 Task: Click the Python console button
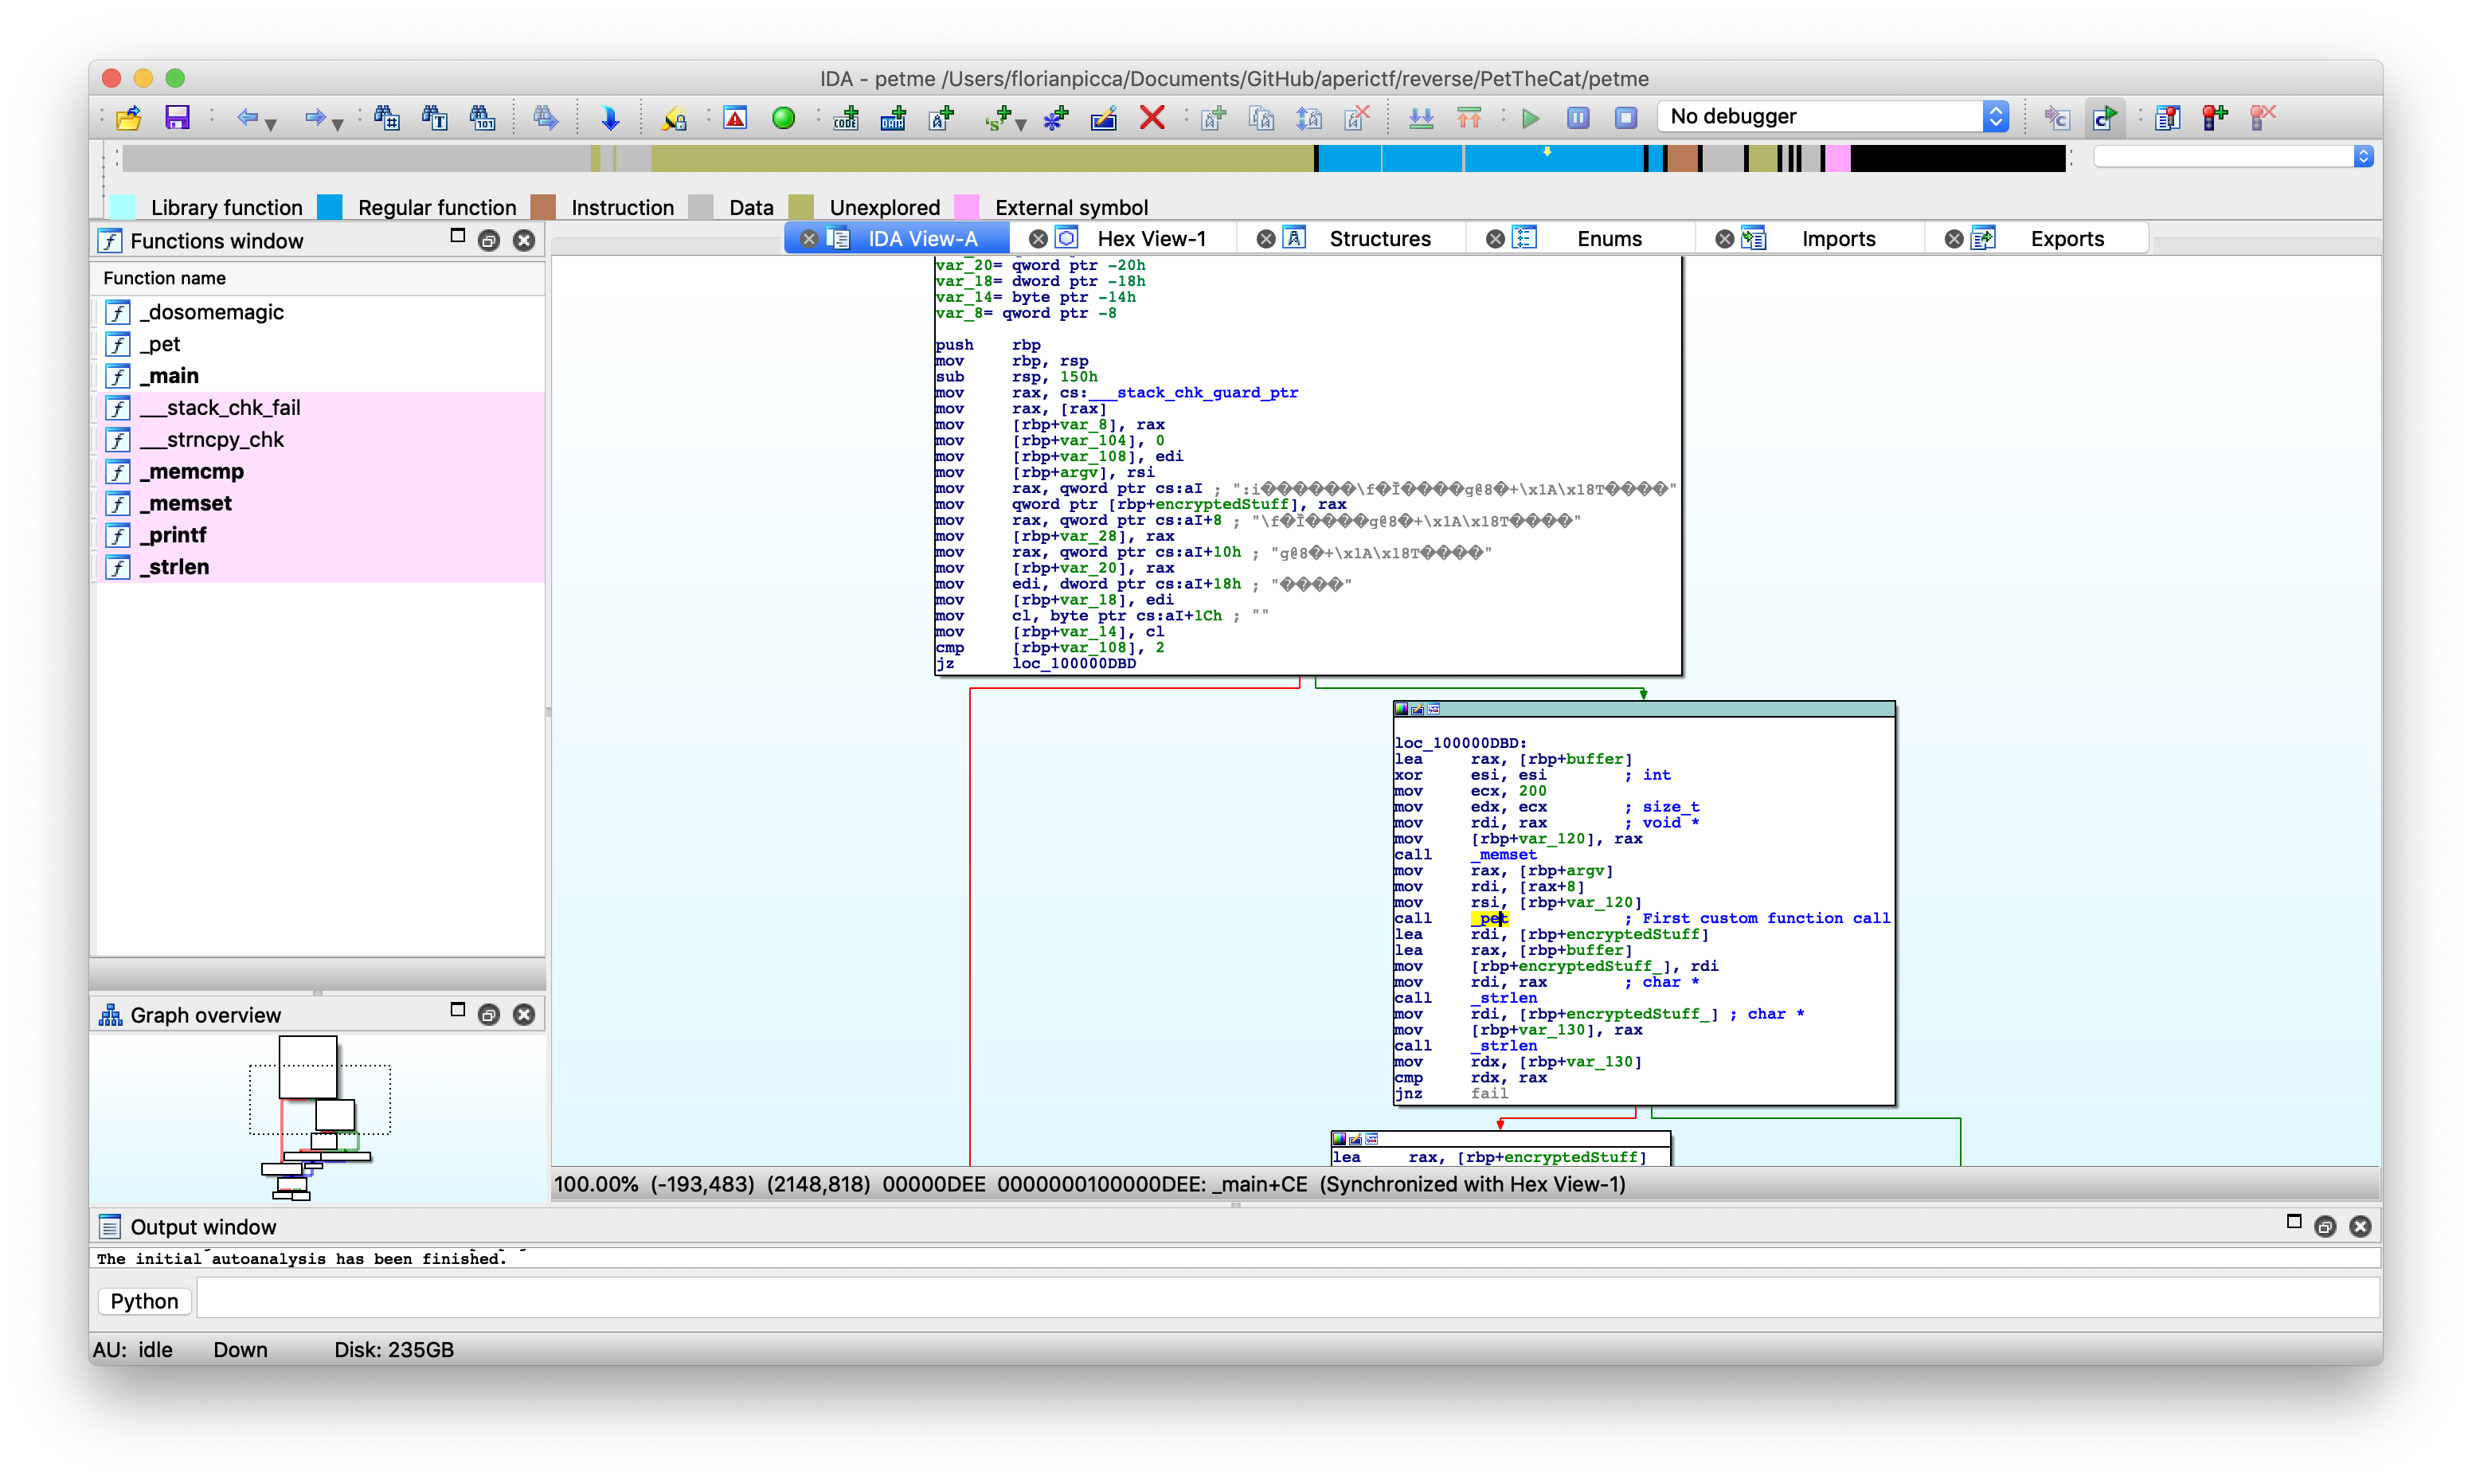point(144,1301)
